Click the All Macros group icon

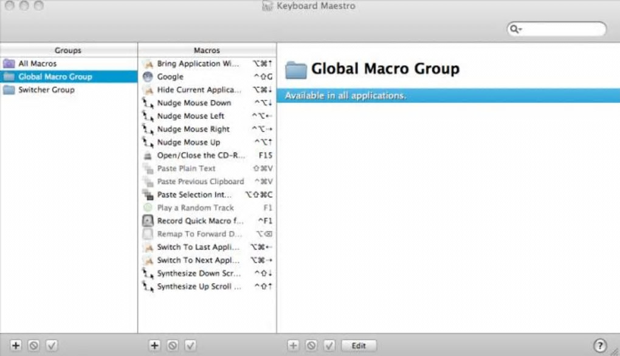tap(9, 63)
